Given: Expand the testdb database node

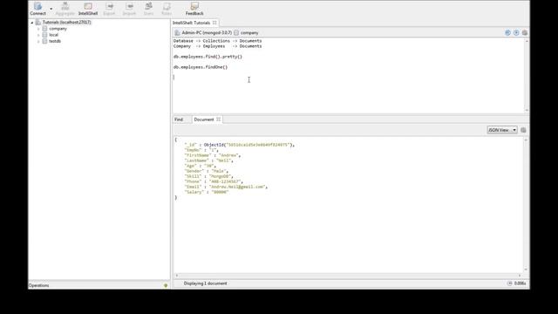Looking at the screenshot, I should click(38, 41).
